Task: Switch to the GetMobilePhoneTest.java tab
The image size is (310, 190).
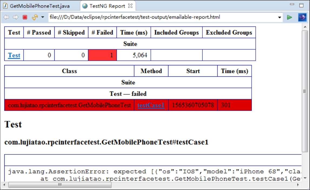Action: (40, 6)
